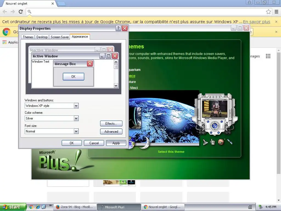Click the Chrome forward arrow icon
The height and width of the screenshot is (211, 281).
point(13,12)
